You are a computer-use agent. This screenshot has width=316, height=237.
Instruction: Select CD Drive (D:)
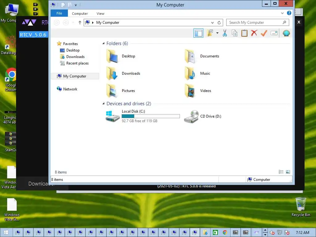click(x=202, y=116)
